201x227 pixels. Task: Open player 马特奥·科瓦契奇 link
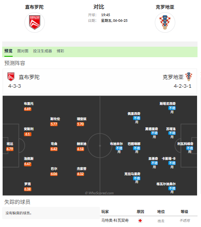pos(115,220)
